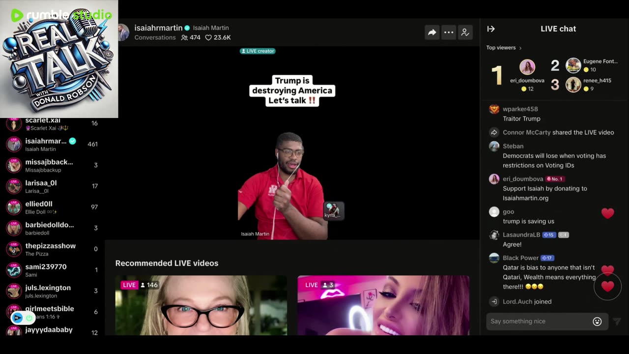Click the send message paper plane icon
This screenshot has height=354, width=629.
[x=617, y=322]
